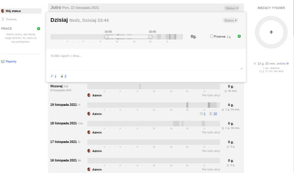This screenshot has height=173, width=294.
Task: Click the green add work icon beside PRACE
Action: [39, 29]
